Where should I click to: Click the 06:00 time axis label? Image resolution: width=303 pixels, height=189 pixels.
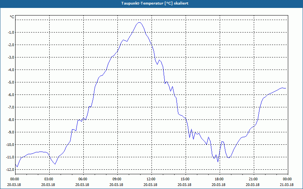point(83,179)
